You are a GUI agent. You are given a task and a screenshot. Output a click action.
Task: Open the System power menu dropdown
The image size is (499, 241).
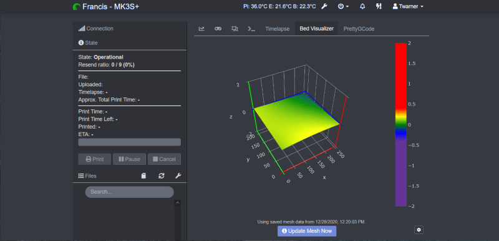[x=343, y=6]
